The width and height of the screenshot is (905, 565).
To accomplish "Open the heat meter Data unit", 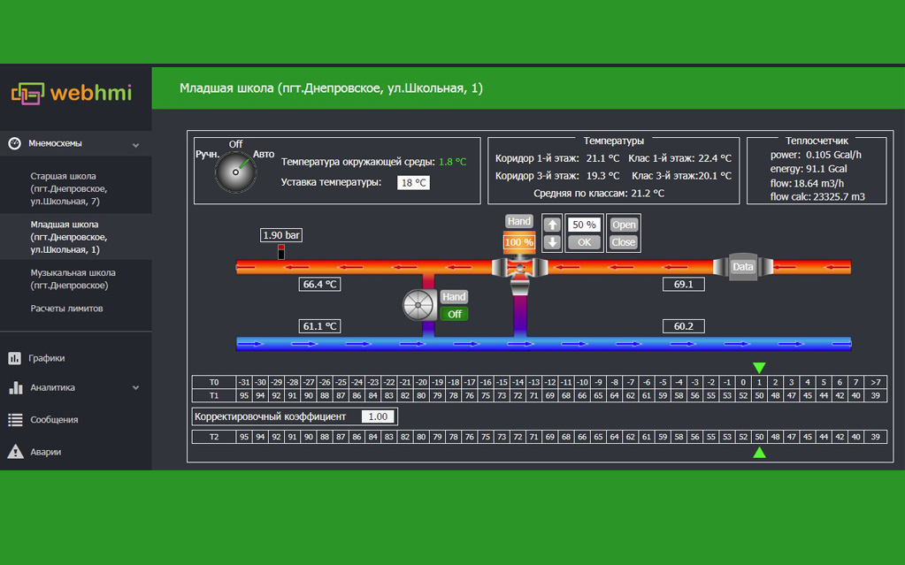I will (x=742, y=266).
